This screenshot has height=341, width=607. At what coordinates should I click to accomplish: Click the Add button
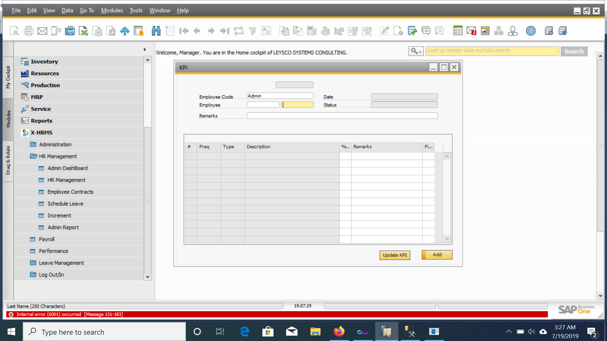tap(437, 255)
